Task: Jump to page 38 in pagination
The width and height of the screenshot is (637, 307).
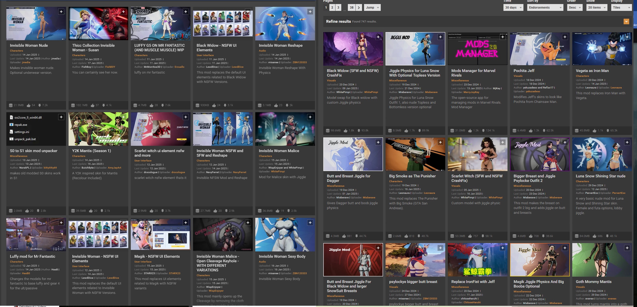Action: click(352, 7)
